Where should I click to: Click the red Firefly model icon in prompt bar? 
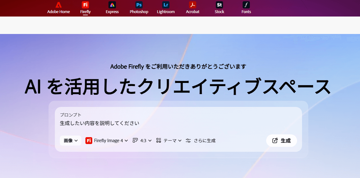pyautogui.click(x=89, y=141)
